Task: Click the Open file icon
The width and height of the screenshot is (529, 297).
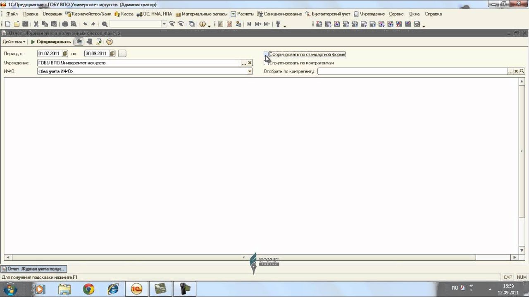Action: [x=17, y=24]
